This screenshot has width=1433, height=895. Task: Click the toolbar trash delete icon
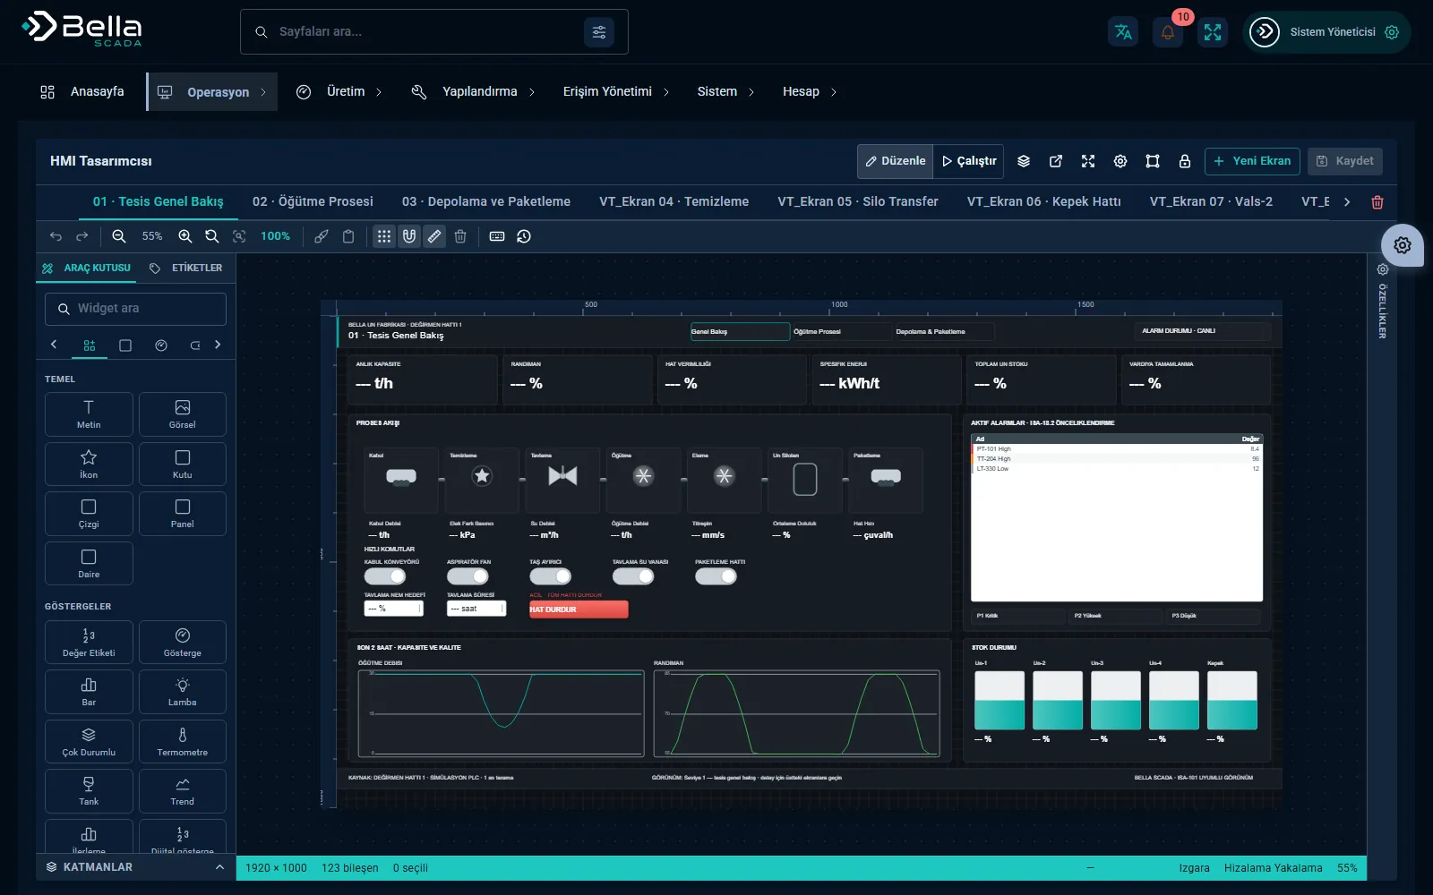[x=460, y=236]
